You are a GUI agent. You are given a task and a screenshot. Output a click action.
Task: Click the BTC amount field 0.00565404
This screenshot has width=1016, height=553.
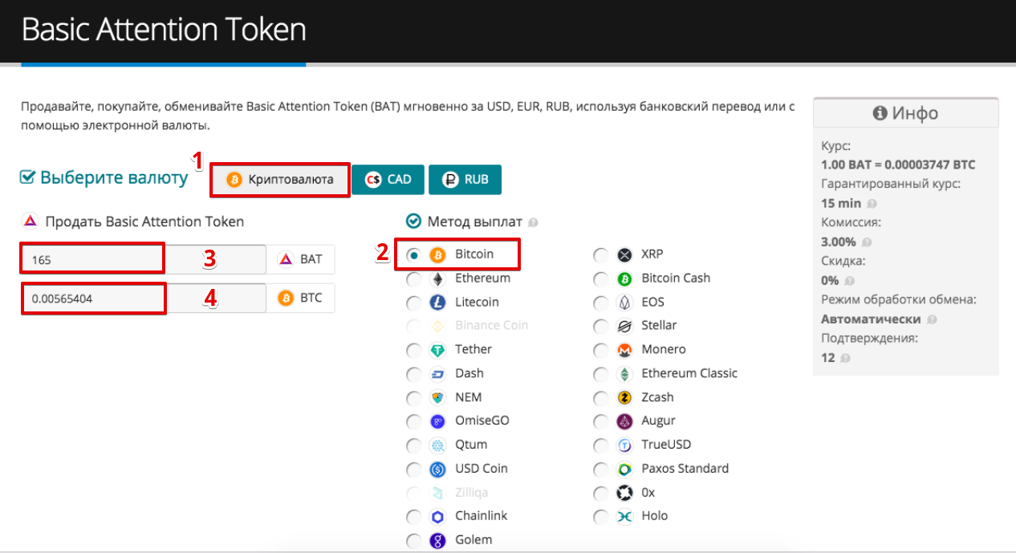(x=144, y=299)
